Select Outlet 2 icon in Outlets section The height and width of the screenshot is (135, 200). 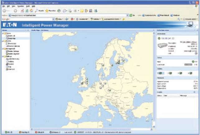170,73
